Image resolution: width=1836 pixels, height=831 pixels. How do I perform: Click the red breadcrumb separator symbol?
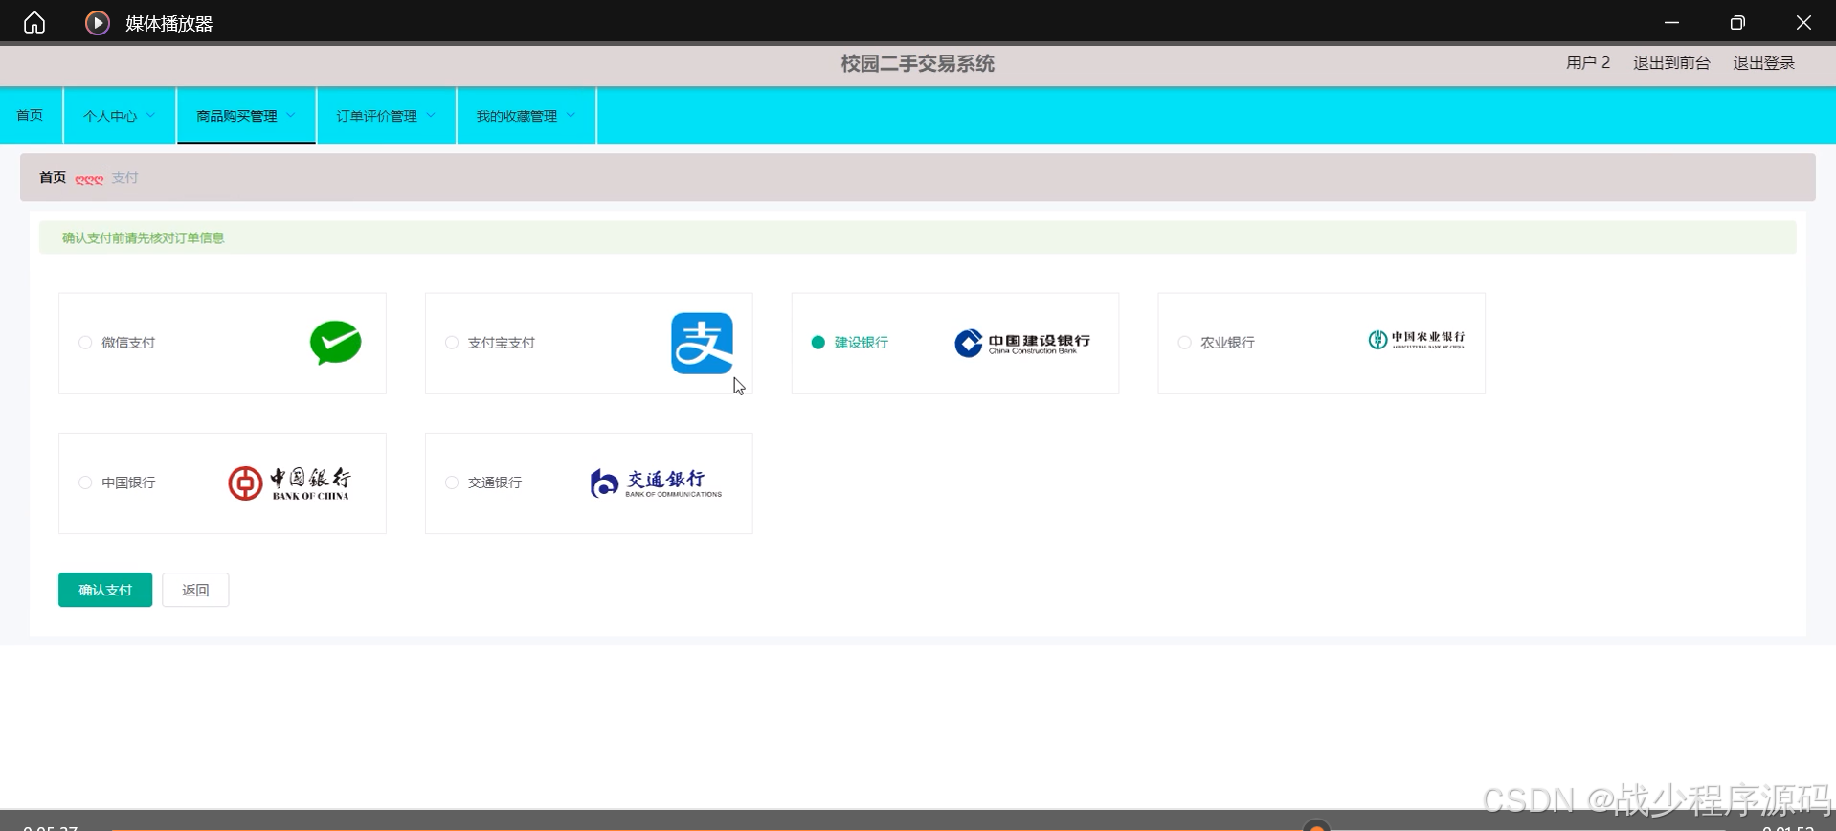(89, 179)
